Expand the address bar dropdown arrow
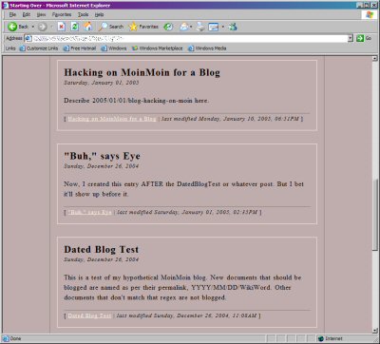This screenshot has width=380, height=344. (351, 38)
